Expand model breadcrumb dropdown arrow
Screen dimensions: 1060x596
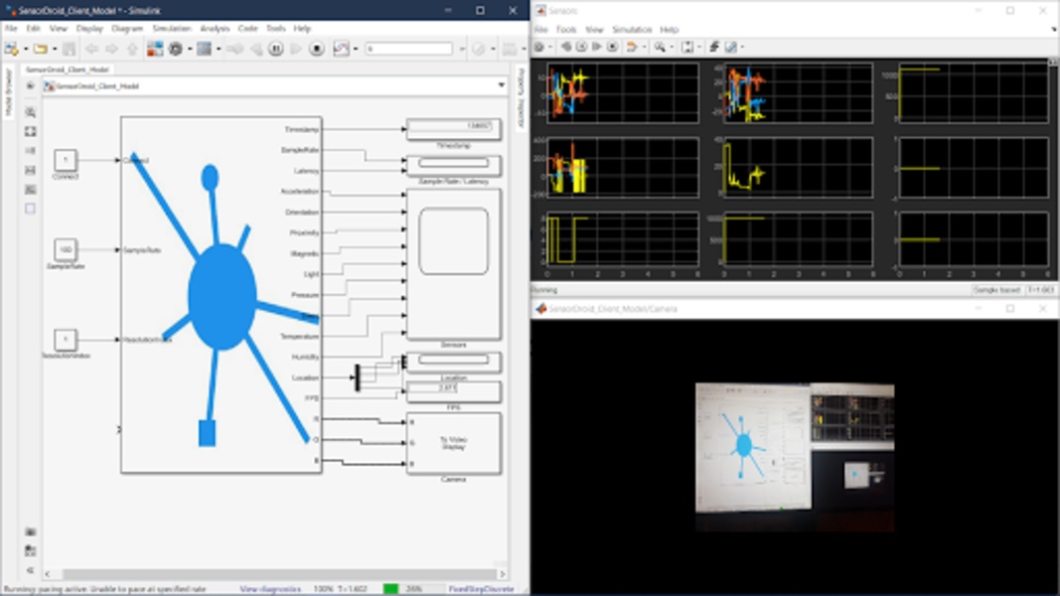(502, 85)
